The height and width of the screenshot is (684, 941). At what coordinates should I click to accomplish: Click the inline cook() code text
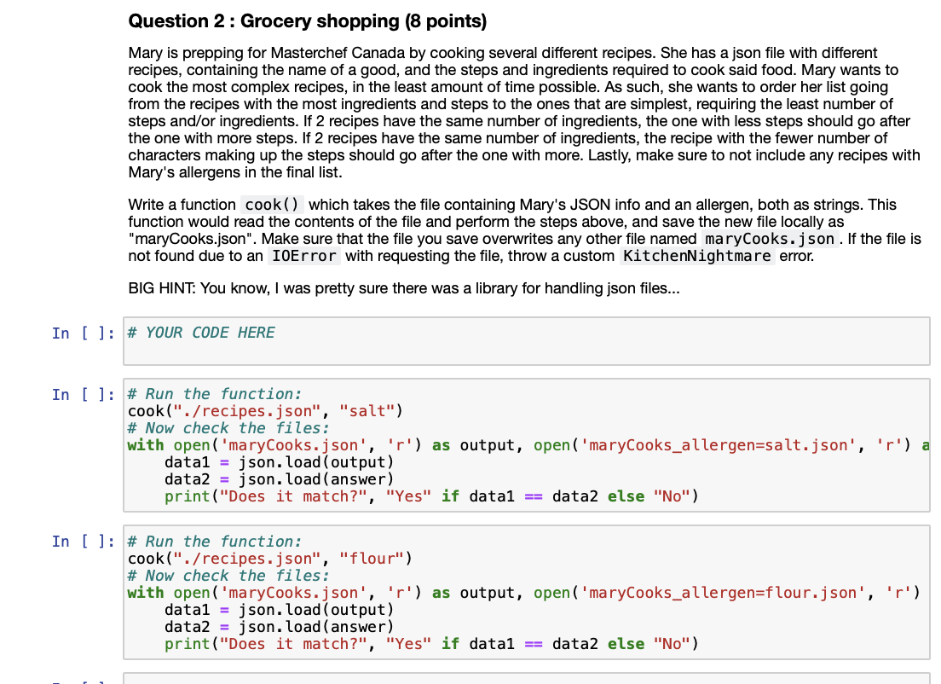tap(272, 205)
